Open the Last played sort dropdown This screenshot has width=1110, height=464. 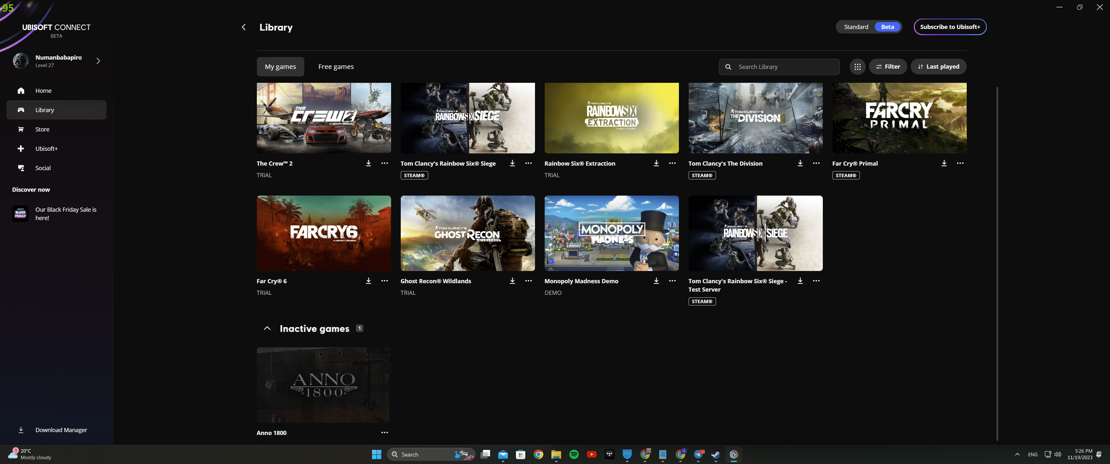tap(939, 67)
